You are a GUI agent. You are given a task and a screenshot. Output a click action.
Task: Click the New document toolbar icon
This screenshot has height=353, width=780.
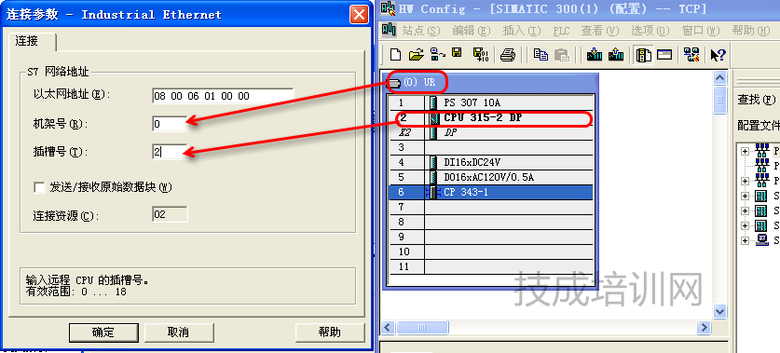point(395,55)
